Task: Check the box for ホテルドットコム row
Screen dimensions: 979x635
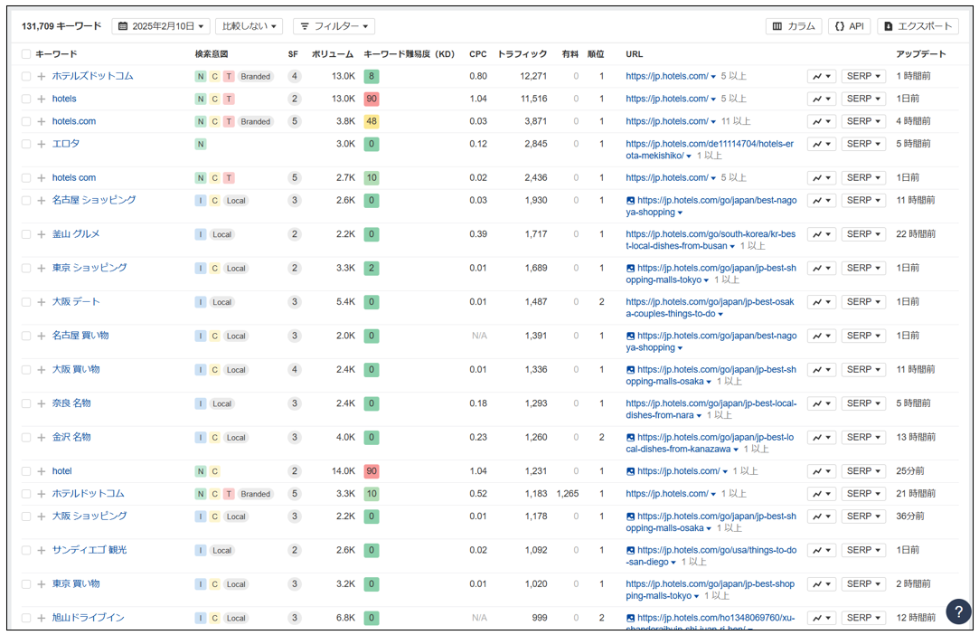Action: (26, 494)
